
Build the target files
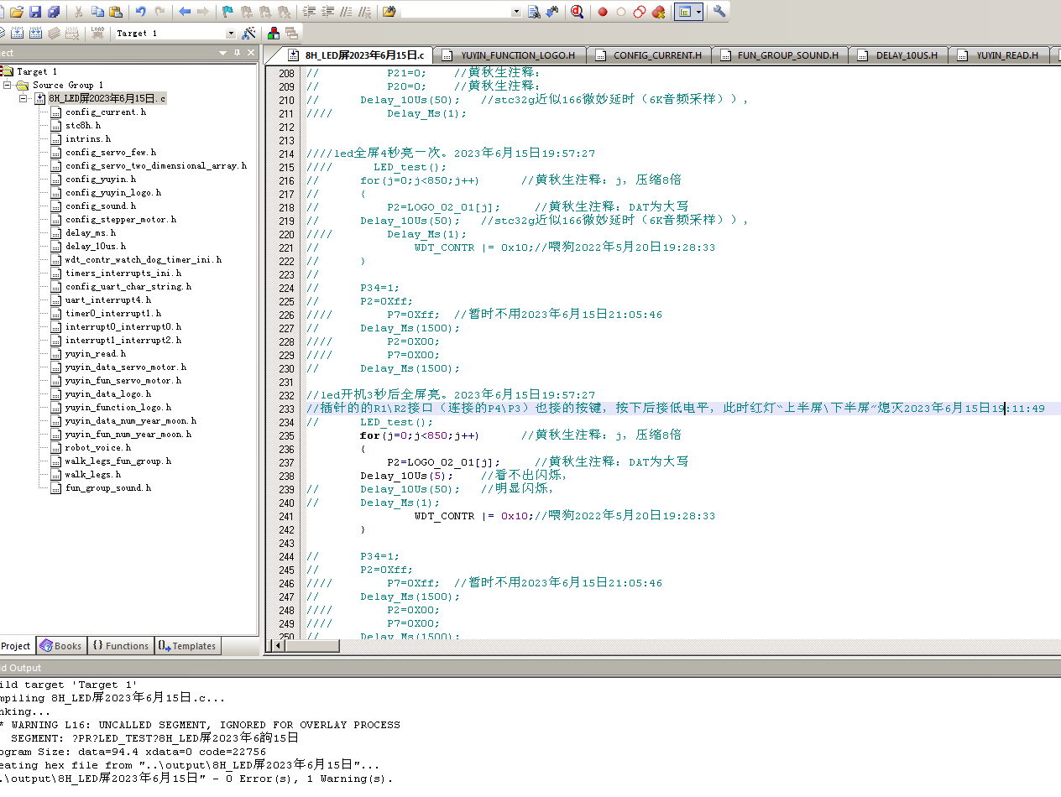[16, 34]
